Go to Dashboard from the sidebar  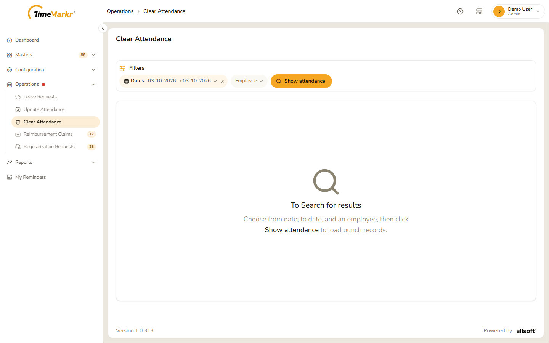(51, 40)
